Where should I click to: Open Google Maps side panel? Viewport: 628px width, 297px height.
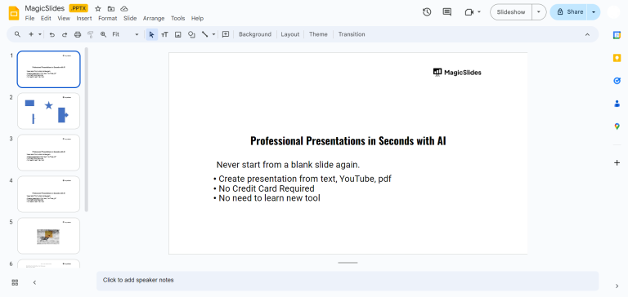click(617, 126)
